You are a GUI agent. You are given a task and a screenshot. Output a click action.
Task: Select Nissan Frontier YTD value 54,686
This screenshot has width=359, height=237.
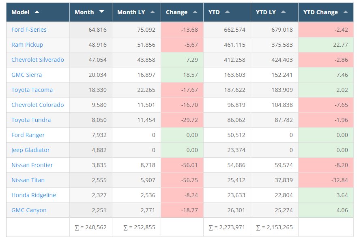236,165
